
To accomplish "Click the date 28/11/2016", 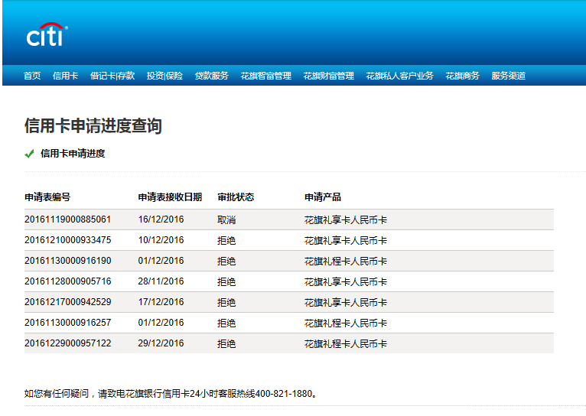I will coord(161,281).
